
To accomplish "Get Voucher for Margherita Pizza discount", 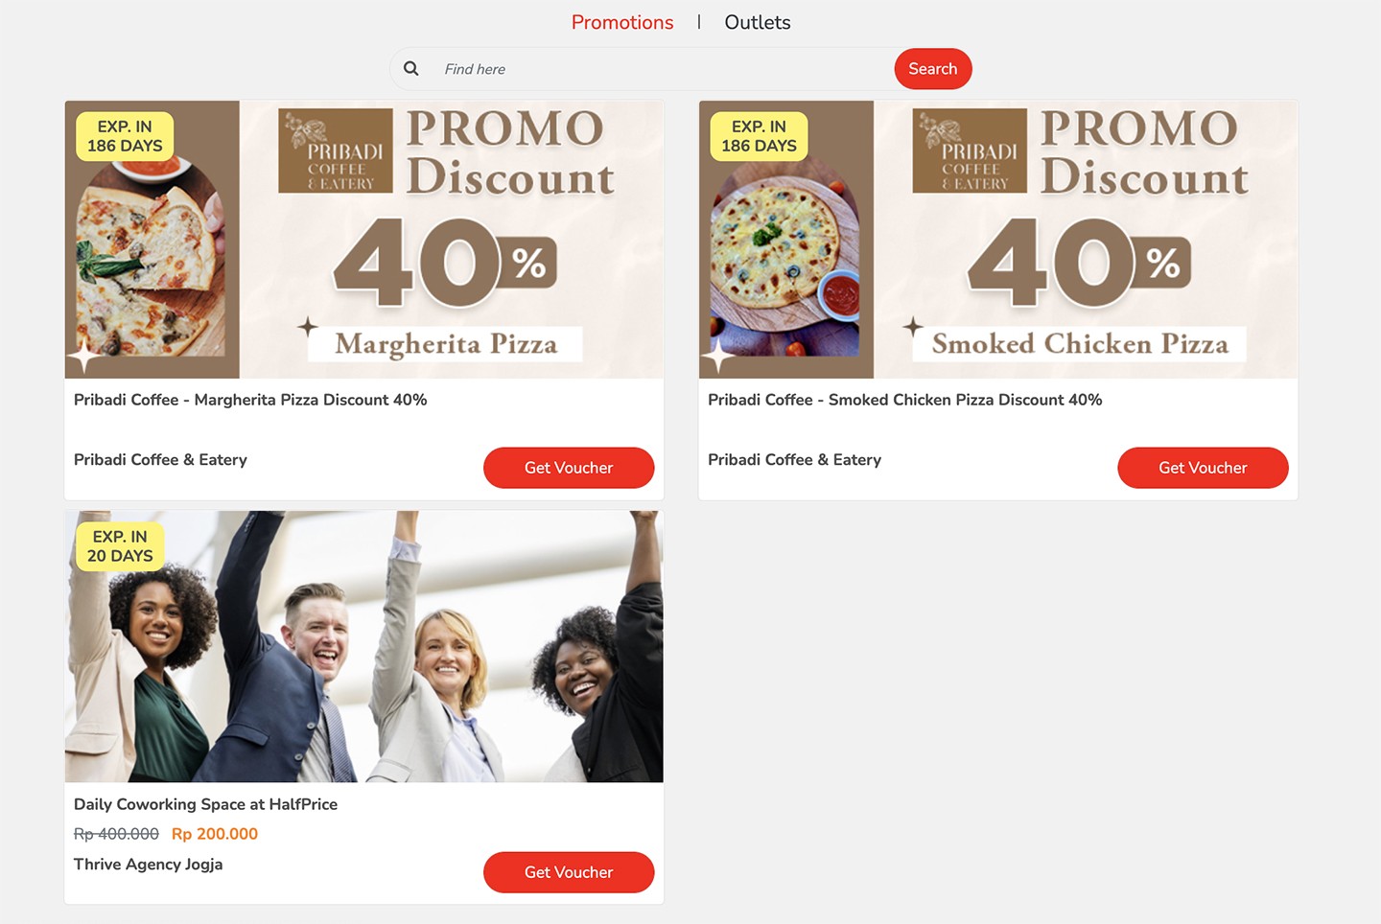I will 569,468.
